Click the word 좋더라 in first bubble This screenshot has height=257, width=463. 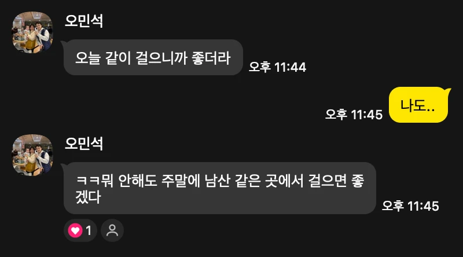pos(211,58)
